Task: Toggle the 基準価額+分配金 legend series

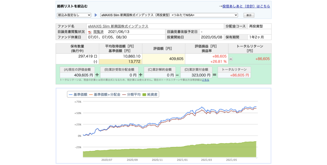Action: tap(105, 95)
